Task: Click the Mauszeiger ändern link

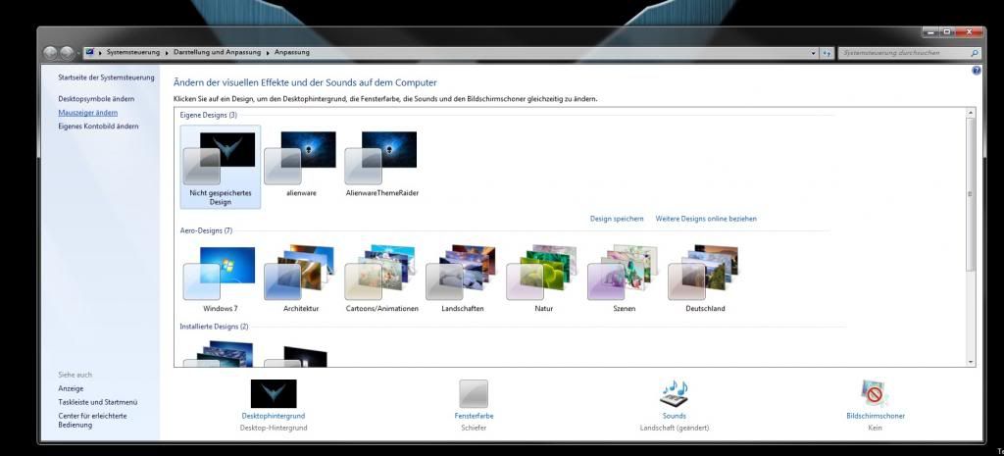Action: [x=88, y=113]
